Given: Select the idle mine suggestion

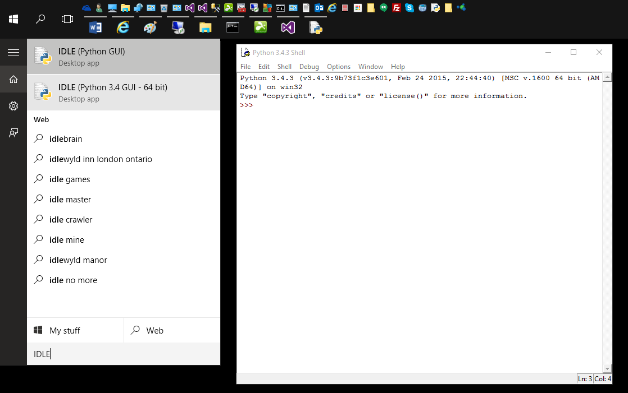Looking at the screenshot, I should click(124, 240).
